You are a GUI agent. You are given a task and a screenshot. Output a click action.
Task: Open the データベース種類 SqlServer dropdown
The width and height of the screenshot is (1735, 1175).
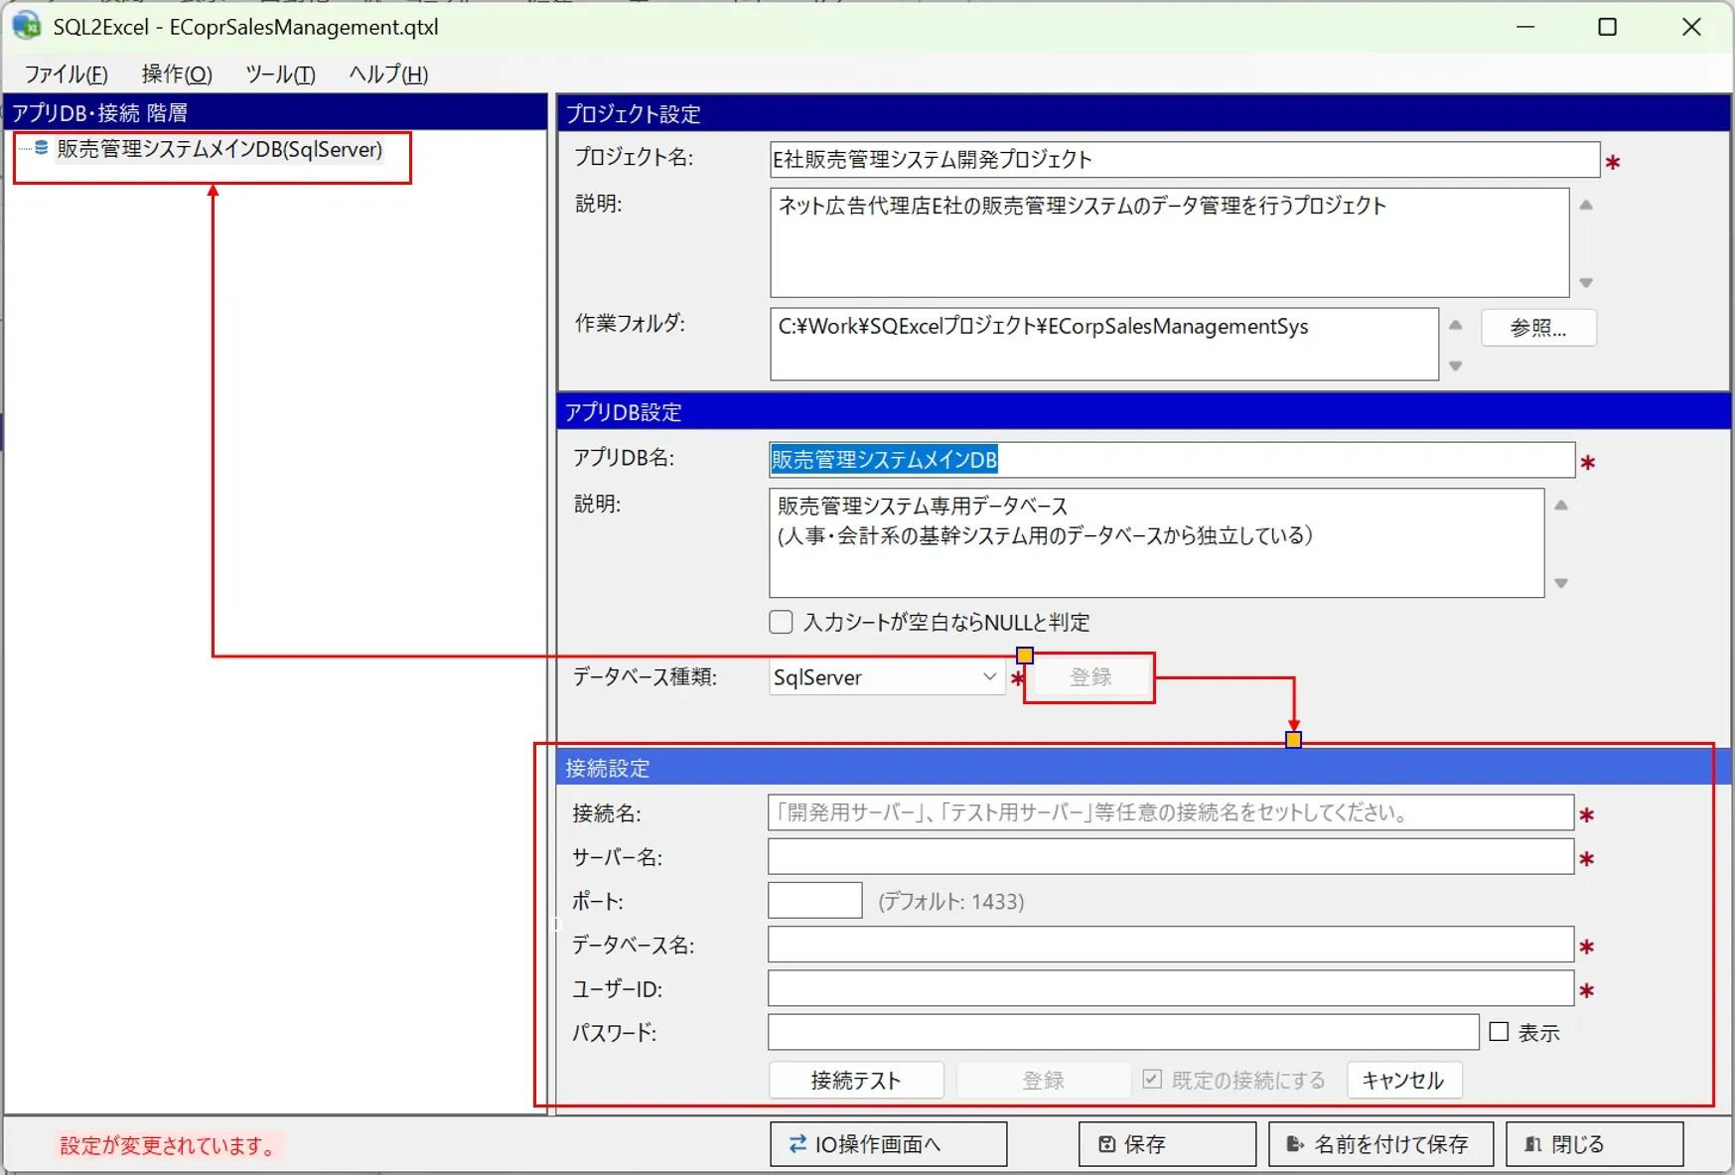(887, 677)
